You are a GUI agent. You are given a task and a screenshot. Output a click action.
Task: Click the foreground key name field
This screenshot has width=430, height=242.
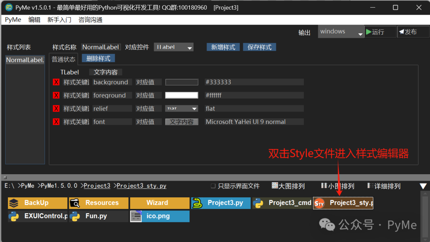tap(112, 95)
